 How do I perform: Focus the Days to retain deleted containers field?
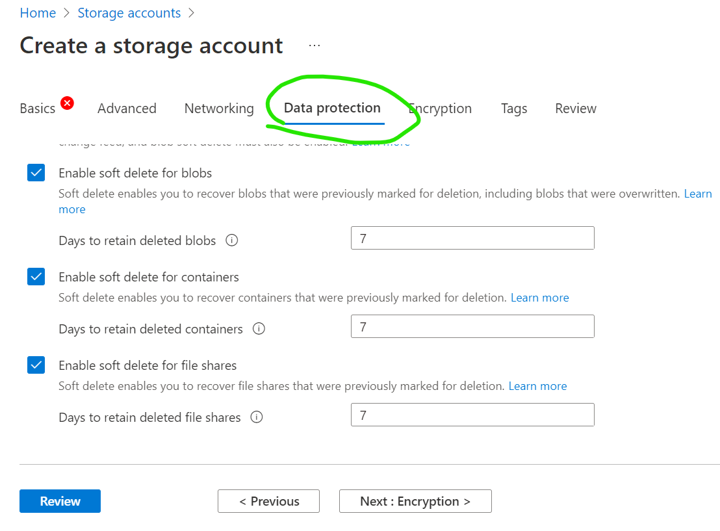tap(472, 326)
